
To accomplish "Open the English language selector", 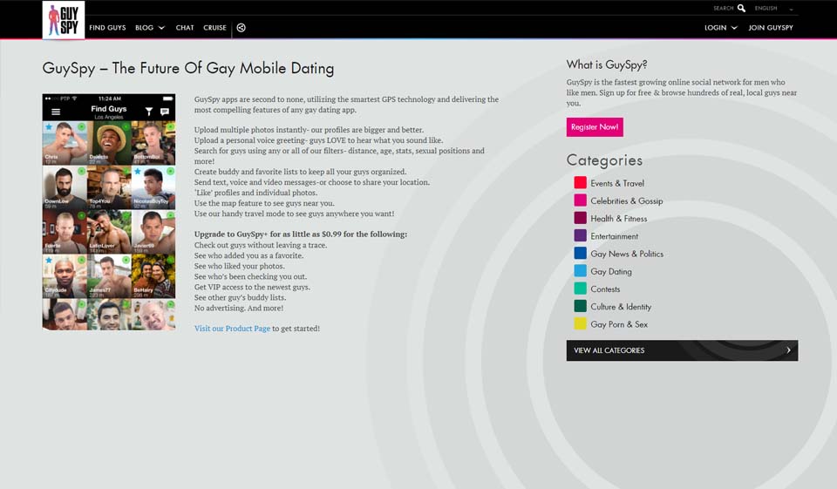I will pos(773,8).
